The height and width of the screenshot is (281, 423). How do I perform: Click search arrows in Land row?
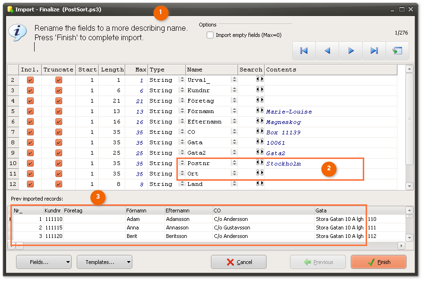[260, 183]
